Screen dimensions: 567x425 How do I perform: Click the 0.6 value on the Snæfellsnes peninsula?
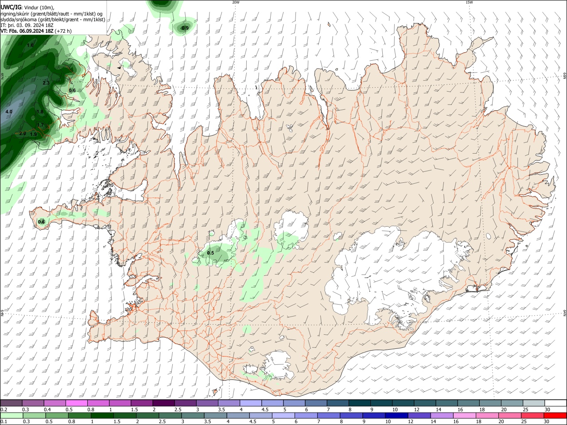click(41, 222)
